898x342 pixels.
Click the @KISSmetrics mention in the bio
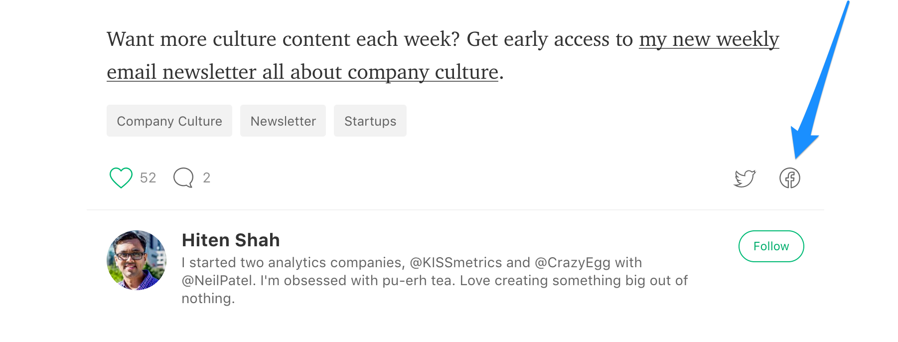click(455, 263)
